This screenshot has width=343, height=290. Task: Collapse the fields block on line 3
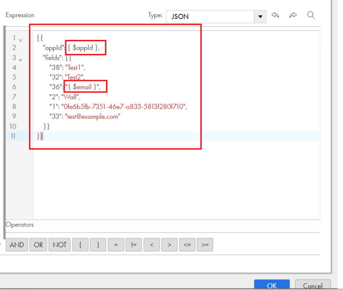20,60
